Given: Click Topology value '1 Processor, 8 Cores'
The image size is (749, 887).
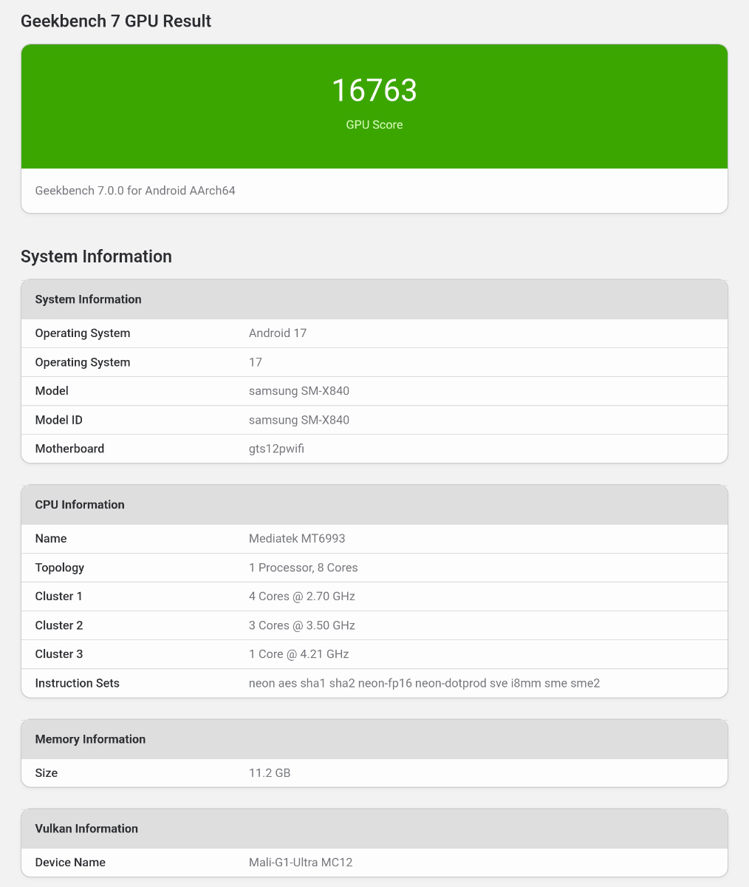Looking at the screenshot, I should pos(304,568).
